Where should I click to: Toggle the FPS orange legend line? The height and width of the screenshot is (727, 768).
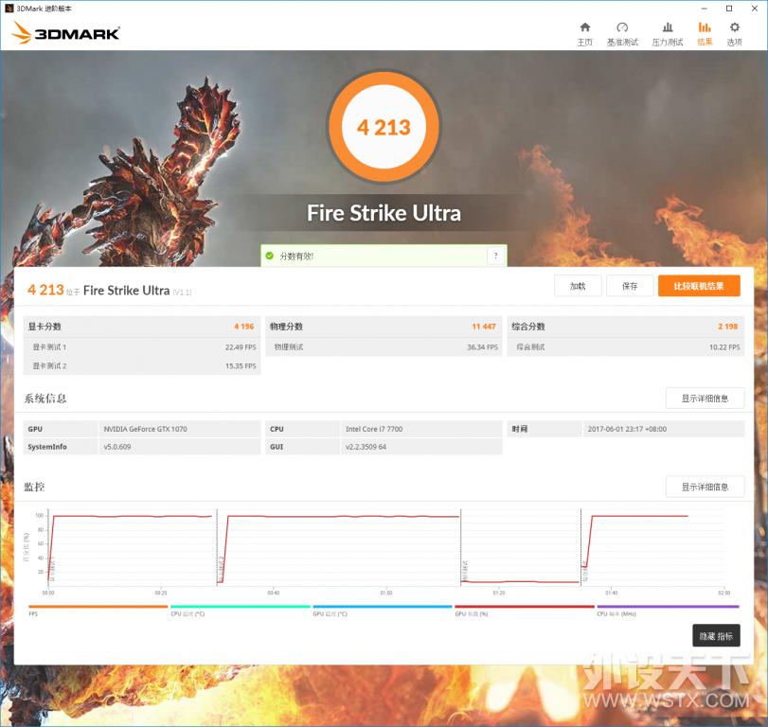(x=98, y=607)
